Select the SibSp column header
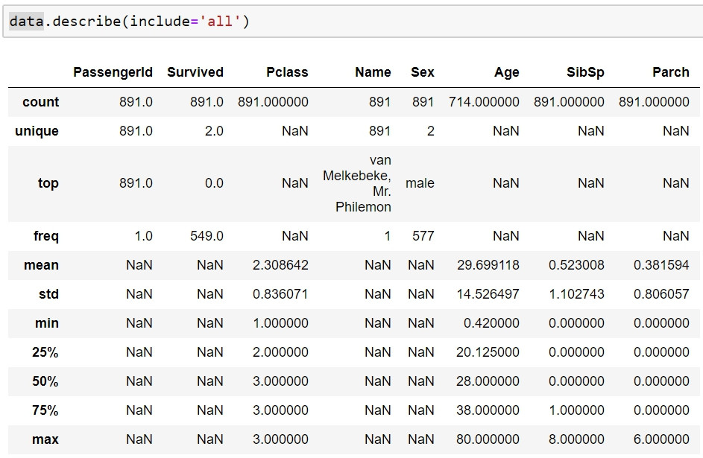The height and width of the screenshot is (458, 703). pyautogui.click(x=585, y=72)
